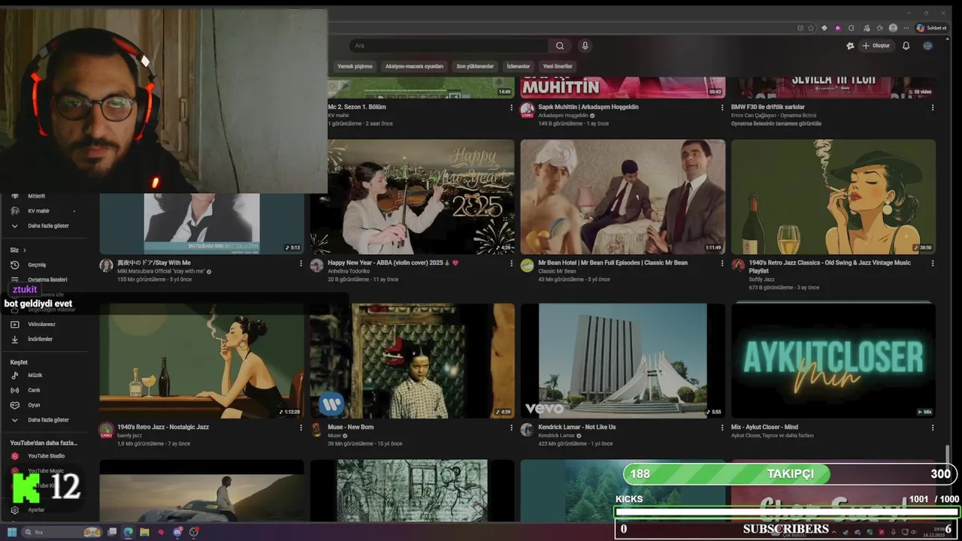
Task: Open File Explorer from the taskbar
Action: click(x=144, y=532)
